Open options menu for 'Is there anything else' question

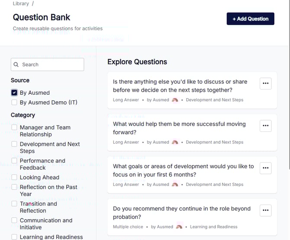(x=265, y=83)
